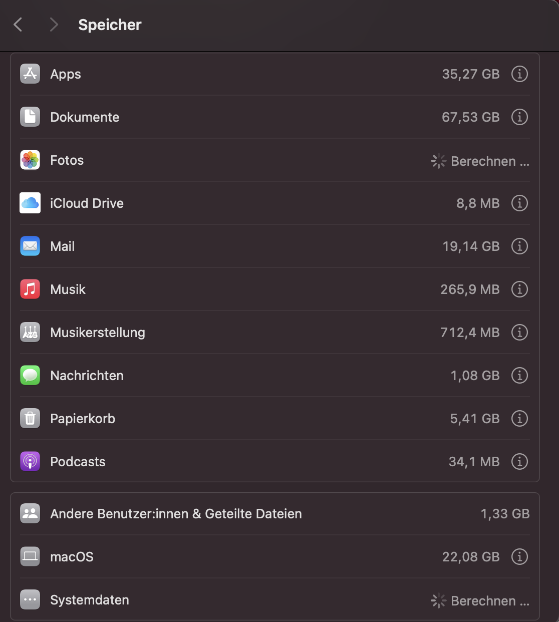Go forward with the right chevron
Viewport: 559px width, 622px height.
click(x=54, y=25)
